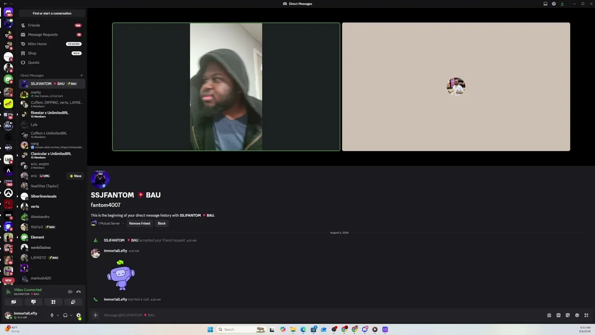Open the green lime server icon in sidebar
Screen dimensions: 595x335
click(8, 103)
